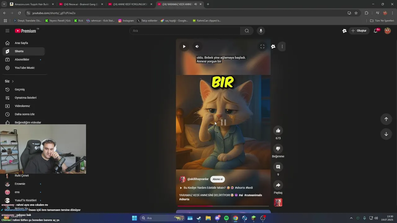Open Ana Sayfa in the sidebar
The width and height of the screenshot is (397, 223).
pyautogui.click(x=24, y=43)
